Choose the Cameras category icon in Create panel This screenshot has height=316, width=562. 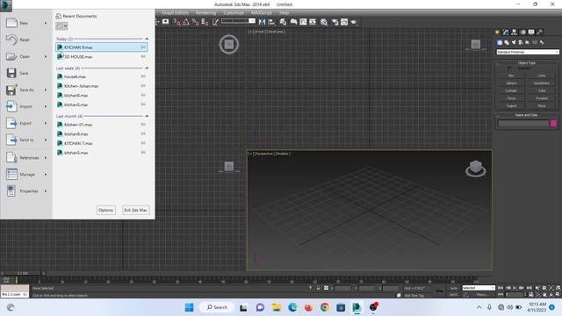coord(521,42)
